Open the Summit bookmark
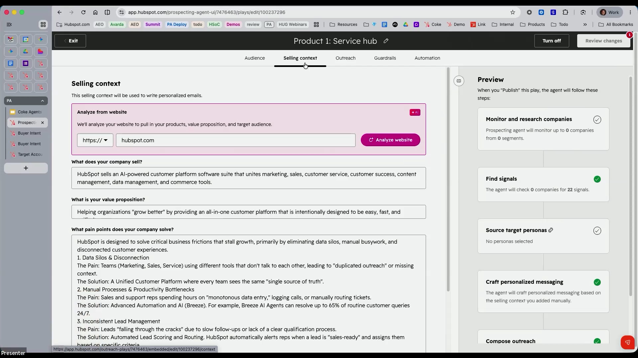 [153, 25]
